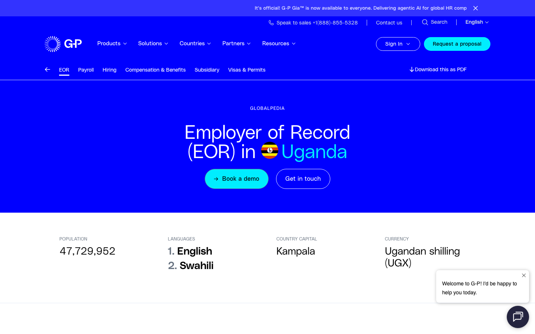535x334 pixels.
Task: Click the Contact us link
Action: pyautogui.click(x=389, y=23)
